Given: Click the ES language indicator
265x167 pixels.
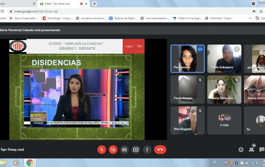Looking at the screenshot, I should 215,162.
